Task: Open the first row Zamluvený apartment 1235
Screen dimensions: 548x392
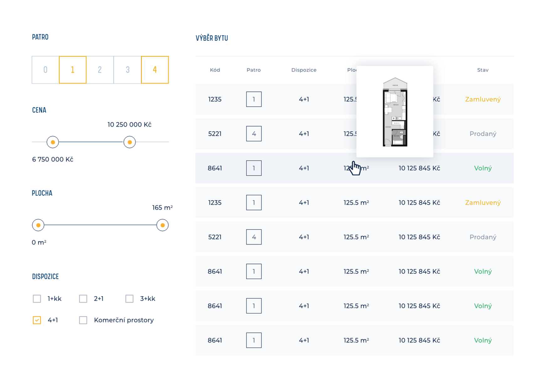Action: [354, 99]
